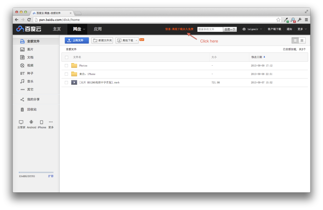Click the magnifier extension icon
The height and width of the screenshot is (210, 323).
[293, 20]
